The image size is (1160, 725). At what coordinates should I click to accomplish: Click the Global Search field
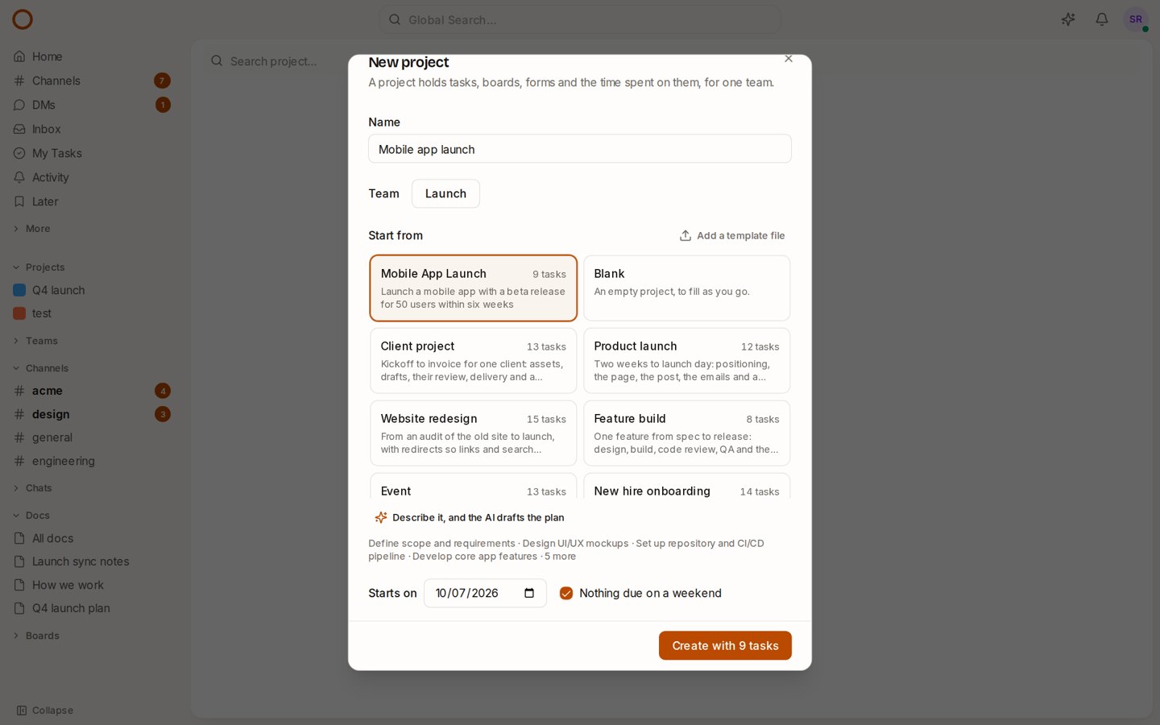(x=580, y=19)
